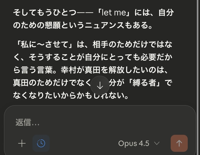Expand the chevron beside Opus 4.5
200x155 pixels.
pos(157,144)
